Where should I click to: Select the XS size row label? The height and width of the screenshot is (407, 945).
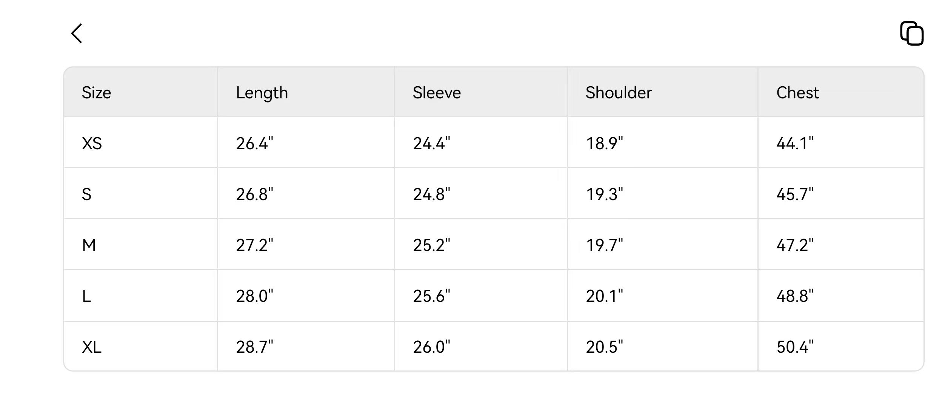click(92, 144)
